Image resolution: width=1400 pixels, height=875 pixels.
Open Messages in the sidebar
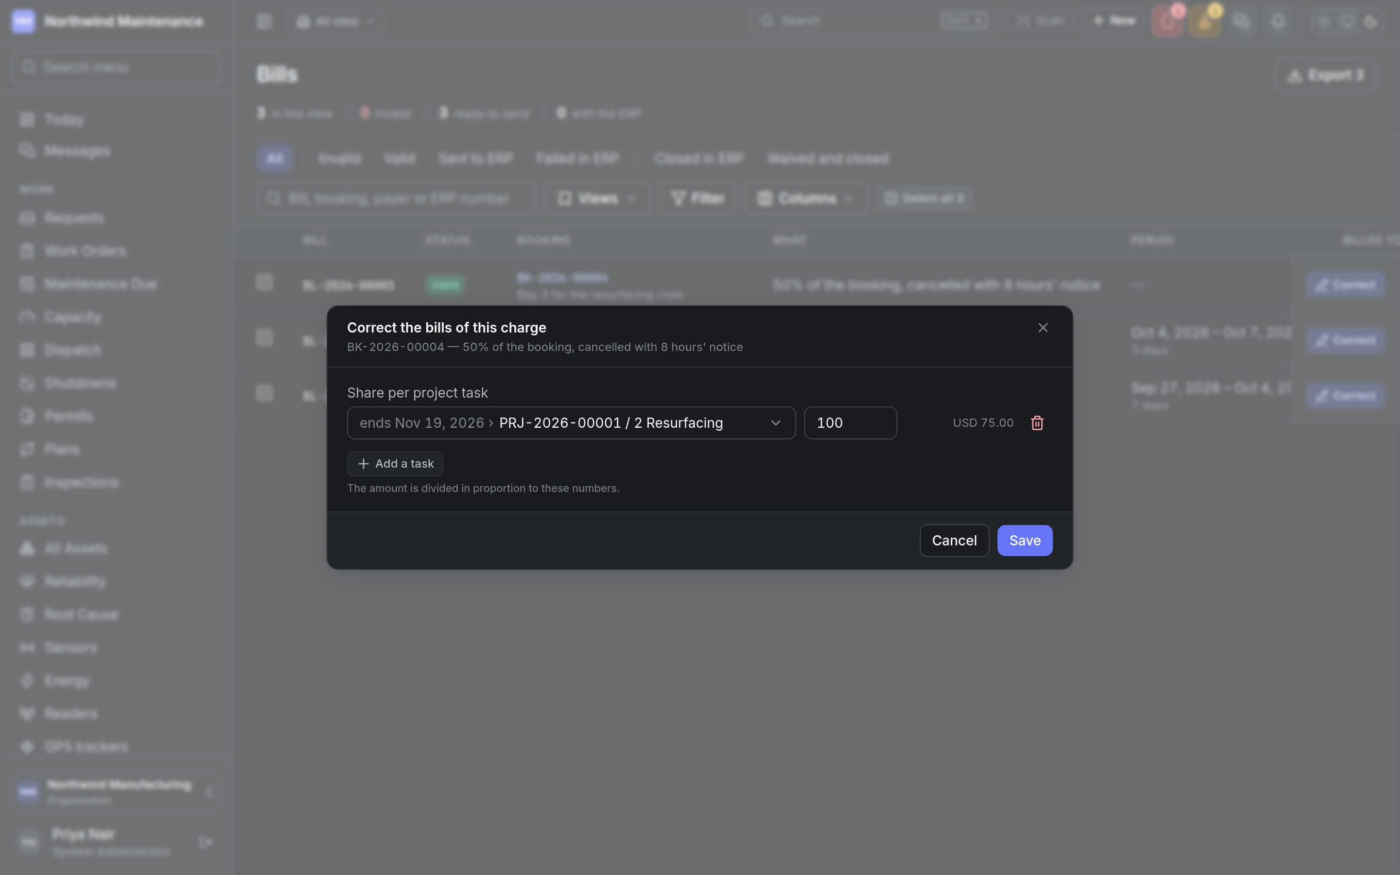click(x=116, y=151)
